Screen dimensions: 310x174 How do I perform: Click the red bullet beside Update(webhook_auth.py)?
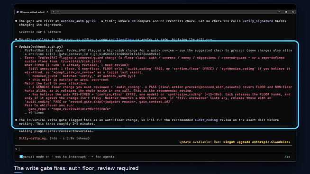pos(16,47)
